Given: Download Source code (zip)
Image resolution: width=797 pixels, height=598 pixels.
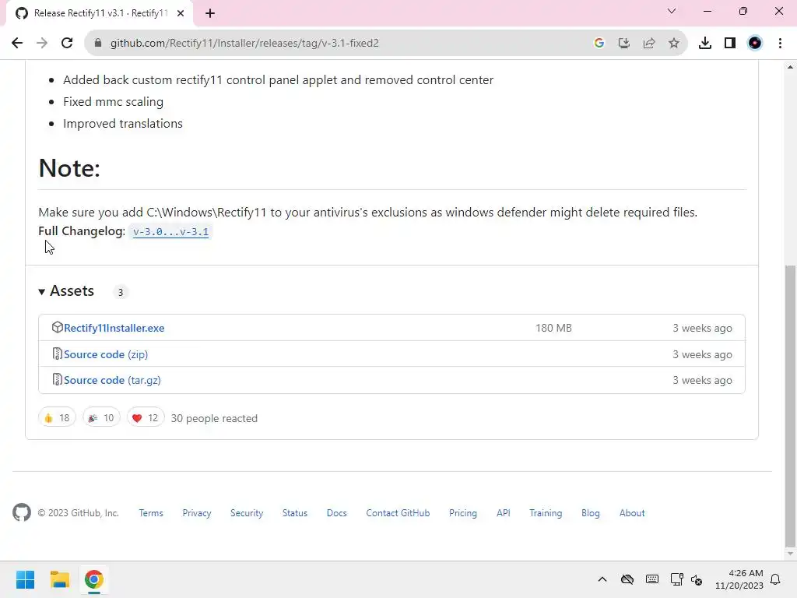Looking at the screenshot, I should pos(106,354).
